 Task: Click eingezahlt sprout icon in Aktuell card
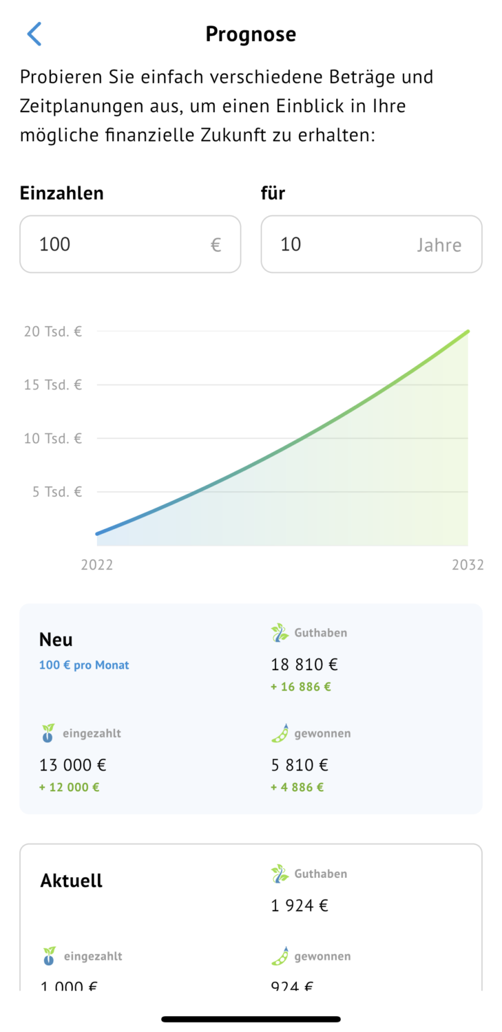(x=49, y=956)
